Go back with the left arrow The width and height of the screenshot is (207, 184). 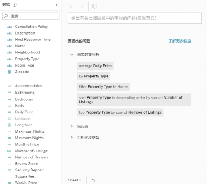pyautogui.click(x=72, y=6)
